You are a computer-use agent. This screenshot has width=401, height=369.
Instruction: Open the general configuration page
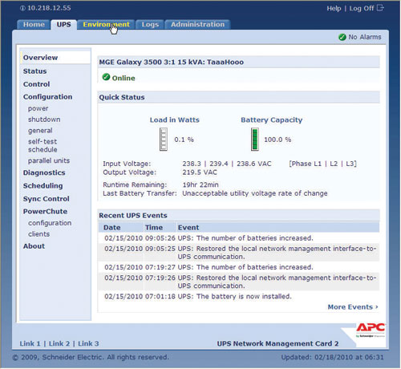40,131
